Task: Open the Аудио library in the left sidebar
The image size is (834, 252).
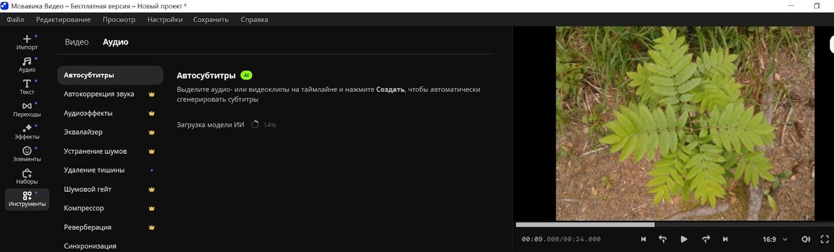Action: coord(27,64)
